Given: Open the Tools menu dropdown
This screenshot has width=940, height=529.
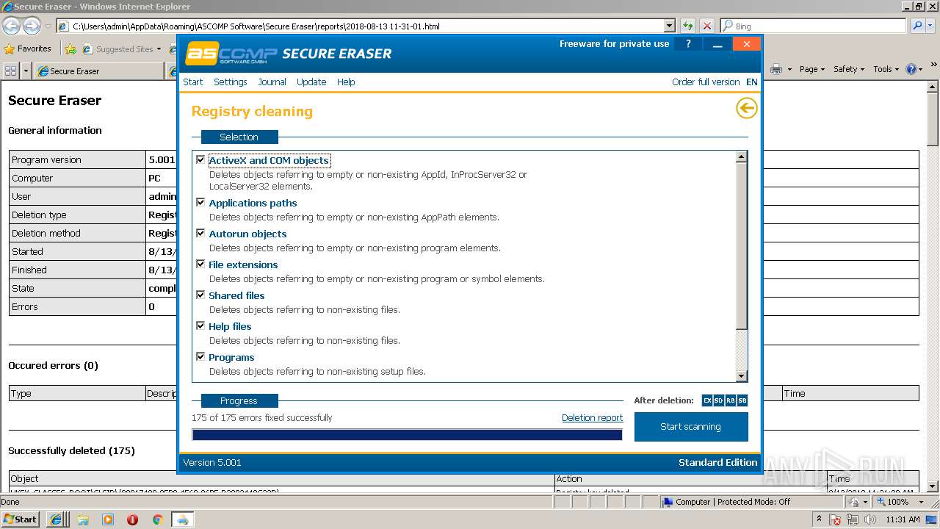Looking at the screenshot, I should tap(886, 69).
